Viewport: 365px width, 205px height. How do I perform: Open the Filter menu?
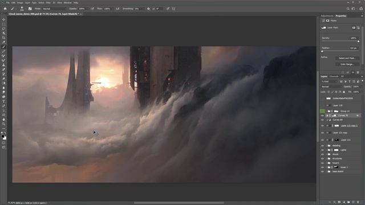coord(48,2)
